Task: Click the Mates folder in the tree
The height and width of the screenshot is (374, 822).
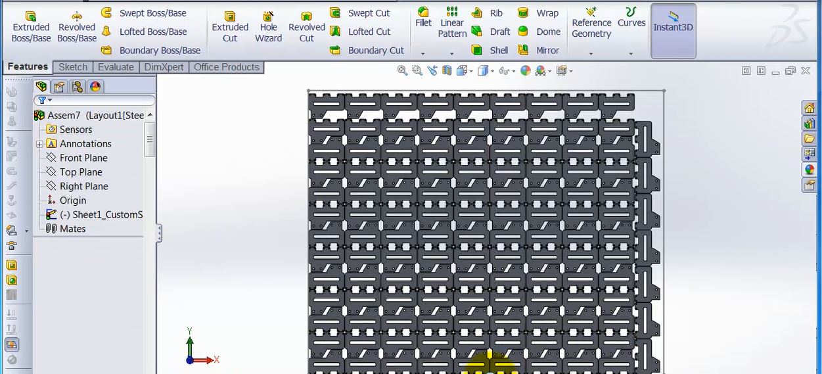Action: [x=72, y=229]
